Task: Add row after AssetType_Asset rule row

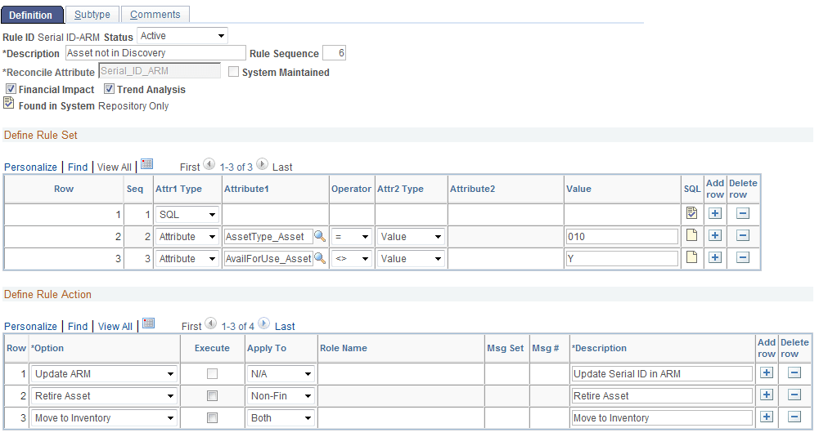Action: click(715, 236)
